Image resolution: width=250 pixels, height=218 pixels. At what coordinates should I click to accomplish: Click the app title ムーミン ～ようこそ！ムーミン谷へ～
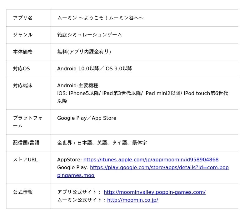pyautogui.click(x=100, y=18)
